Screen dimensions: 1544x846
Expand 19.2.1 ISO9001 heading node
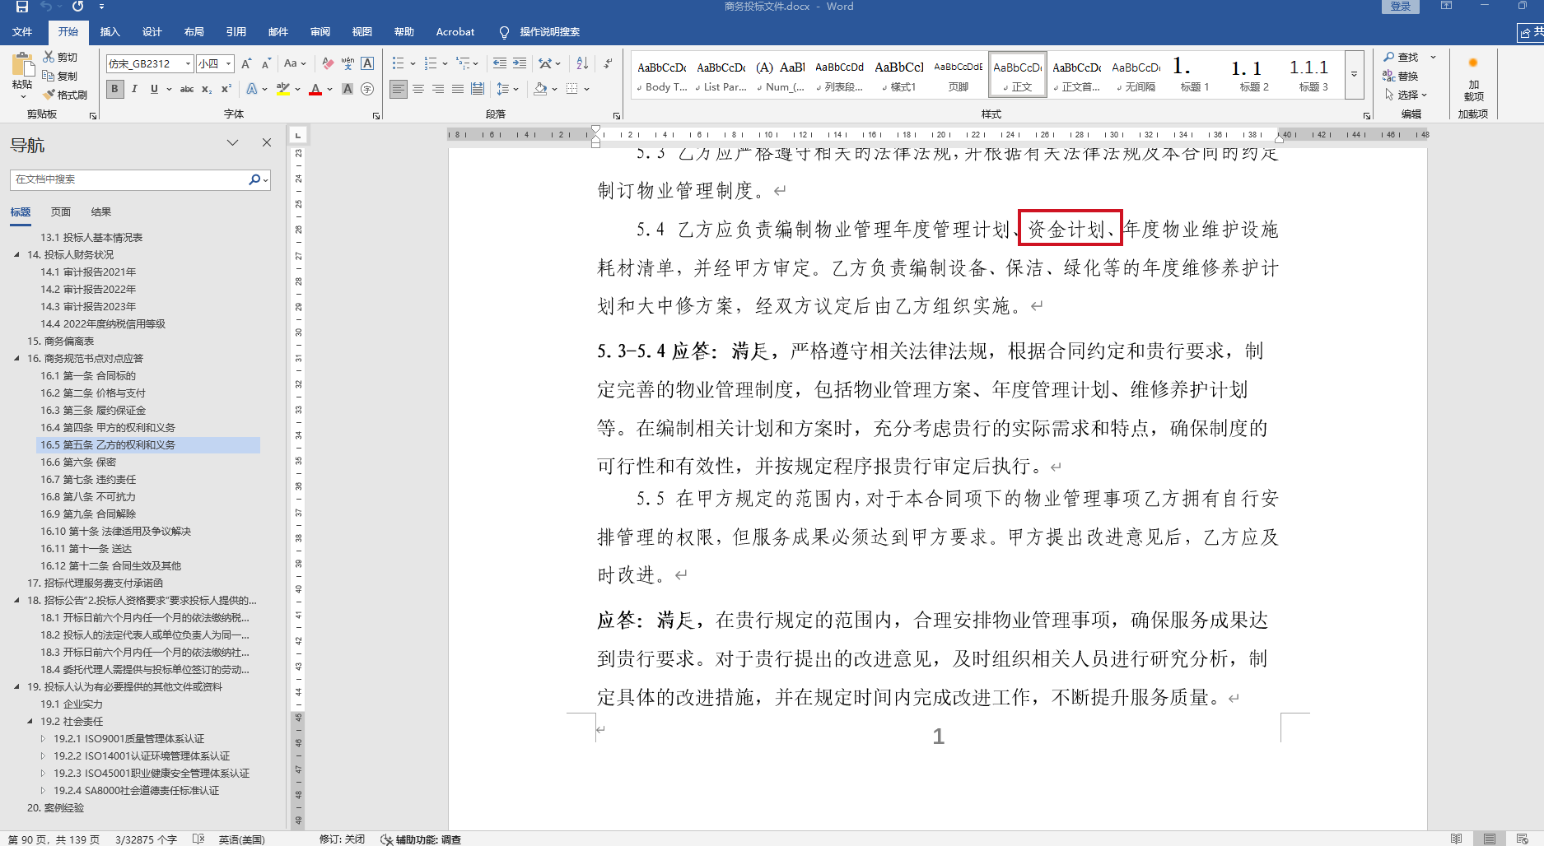pyautogui.click(x=43, y=739)
